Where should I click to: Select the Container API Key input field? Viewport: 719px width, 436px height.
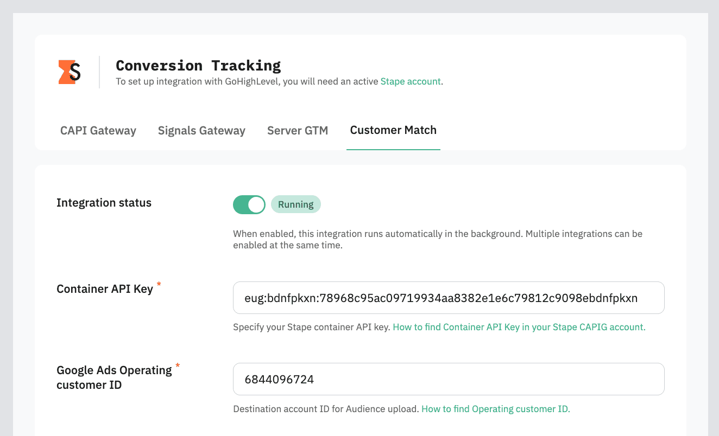click(x=449, y=298)
